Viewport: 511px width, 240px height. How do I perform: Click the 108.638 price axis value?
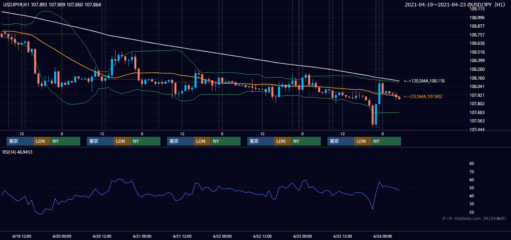(477, 43)
